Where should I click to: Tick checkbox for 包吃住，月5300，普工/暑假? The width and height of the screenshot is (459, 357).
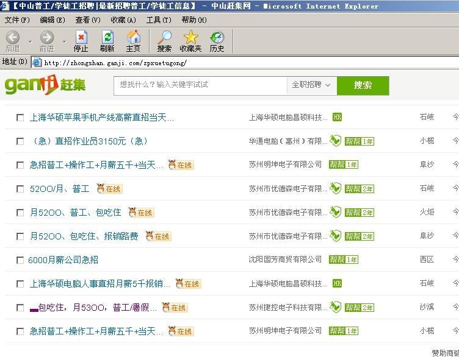point(20,308)
